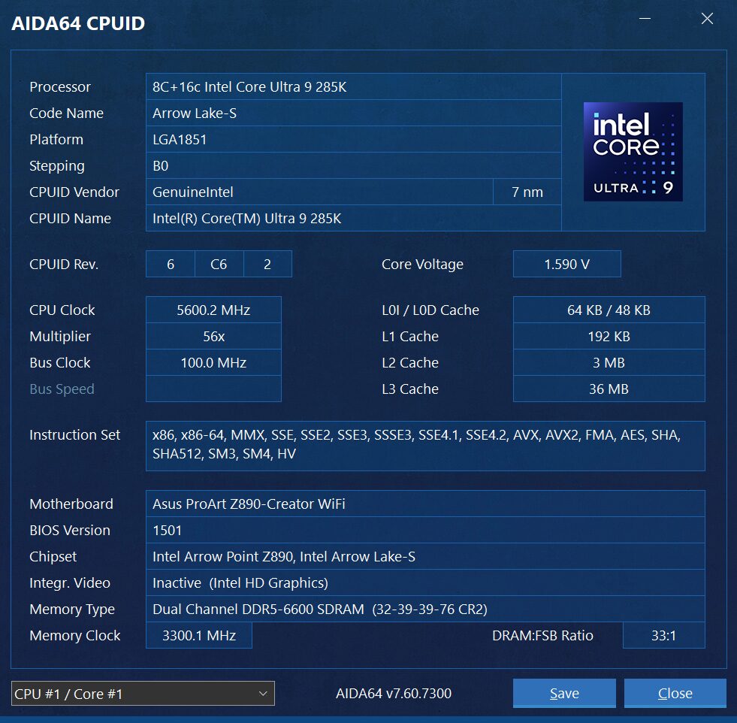Click the BIOS Version value 1501
Image resolution: width=737 pixels, height=723 pixels.
tap(425, 531)
